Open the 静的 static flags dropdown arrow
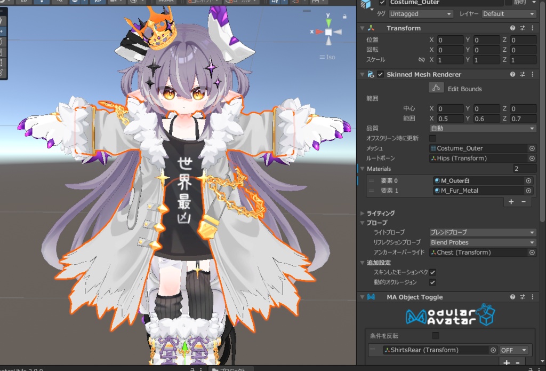The image size is (546, 371). (x=534, y=3)
